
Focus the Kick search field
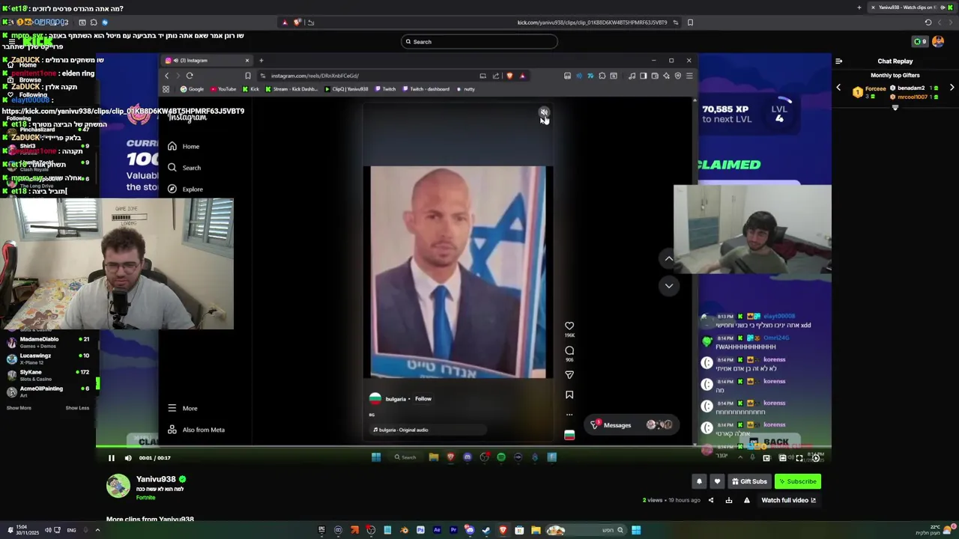[479, 42]
